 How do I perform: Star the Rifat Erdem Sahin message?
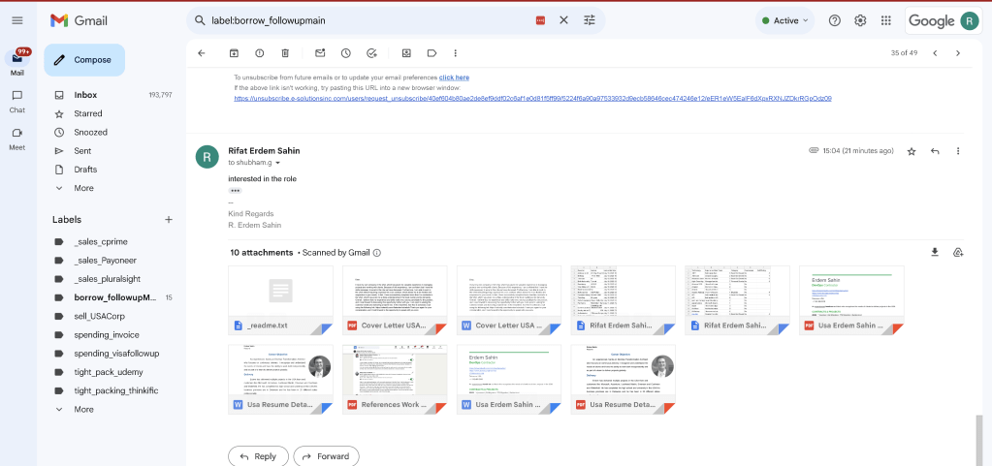point(912,151)
